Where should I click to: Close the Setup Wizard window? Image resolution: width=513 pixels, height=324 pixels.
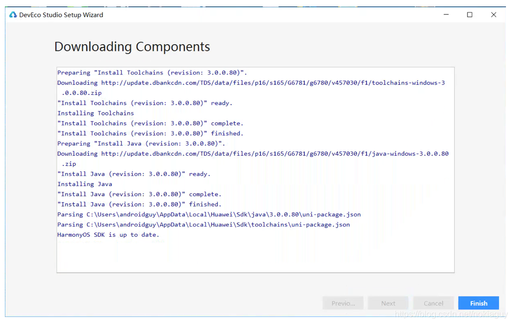494,15
